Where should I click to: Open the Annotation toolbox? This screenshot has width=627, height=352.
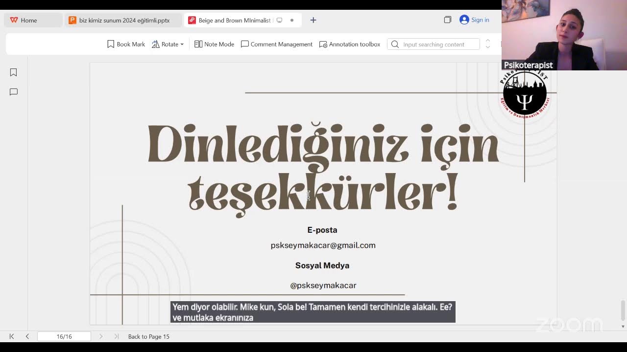point(349,44)
